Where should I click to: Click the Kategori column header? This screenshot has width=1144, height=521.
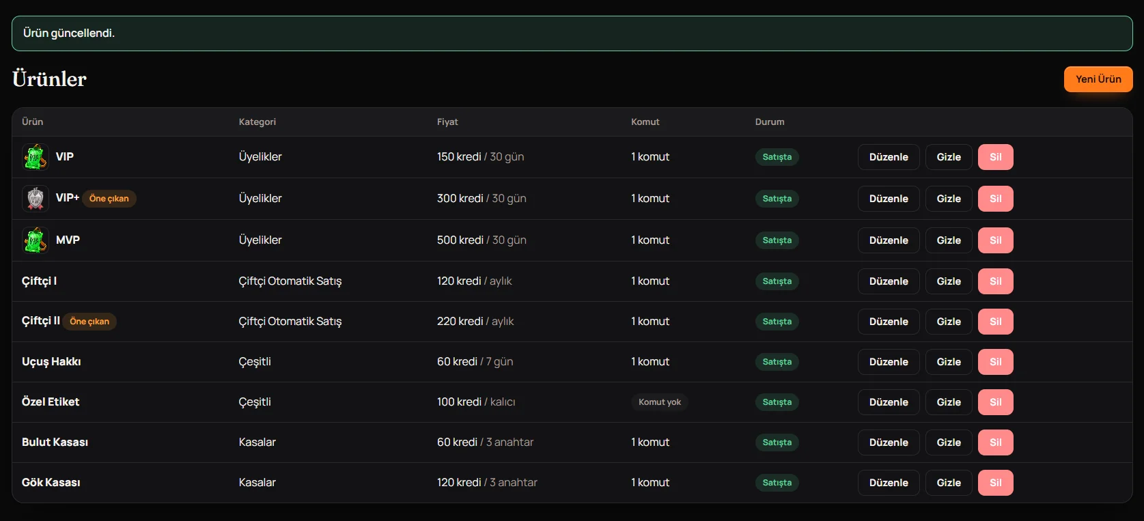point(257,122)
